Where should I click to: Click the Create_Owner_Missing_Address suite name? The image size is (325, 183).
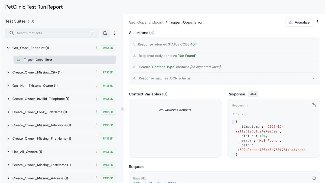pyautogui.click(x=40, y=178)
